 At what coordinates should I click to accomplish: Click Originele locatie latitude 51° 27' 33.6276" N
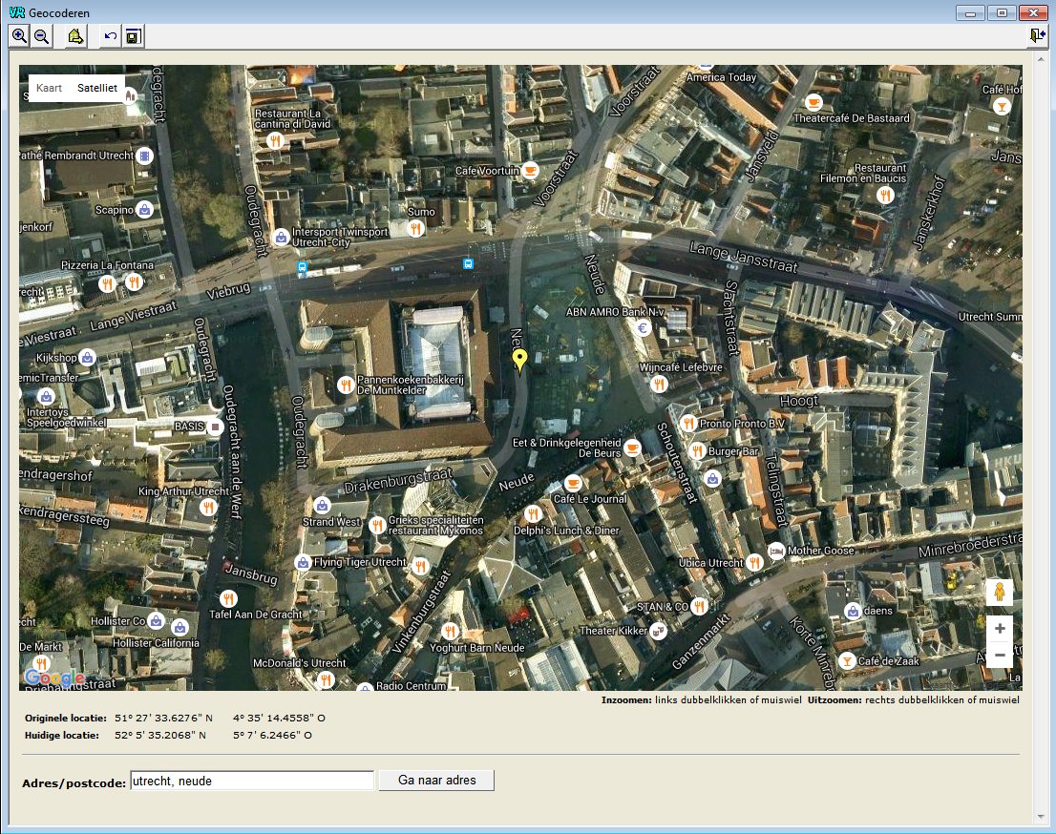[163, 718]
